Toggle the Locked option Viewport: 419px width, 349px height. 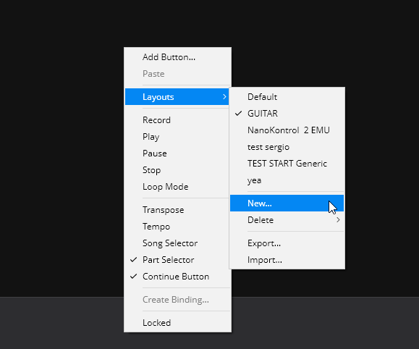177,323
